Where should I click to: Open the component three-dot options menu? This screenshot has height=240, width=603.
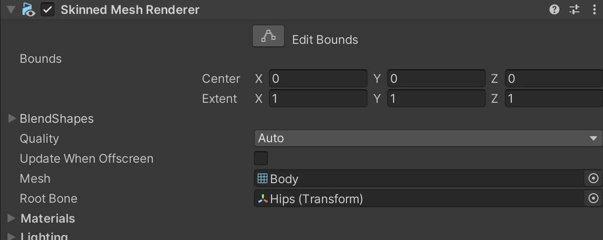coord(594,10)
